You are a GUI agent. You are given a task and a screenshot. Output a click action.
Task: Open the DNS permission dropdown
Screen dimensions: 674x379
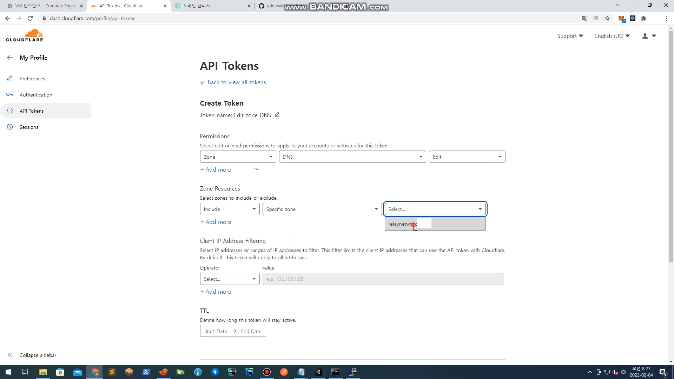(x=352, y=157)
